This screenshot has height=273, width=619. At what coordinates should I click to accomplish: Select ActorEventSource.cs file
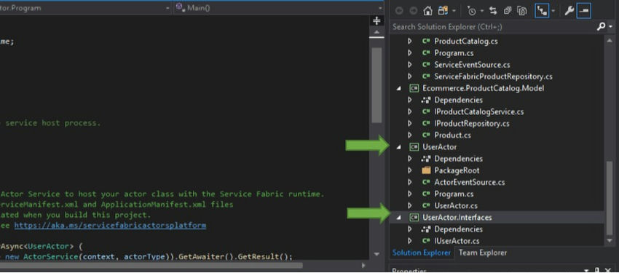(x=470, y=182)
